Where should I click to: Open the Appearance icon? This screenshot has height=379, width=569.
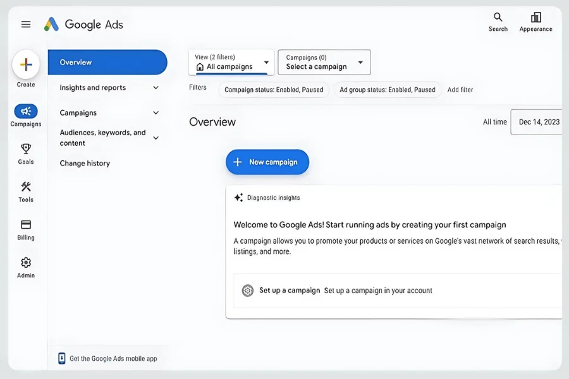coord(535,17)
